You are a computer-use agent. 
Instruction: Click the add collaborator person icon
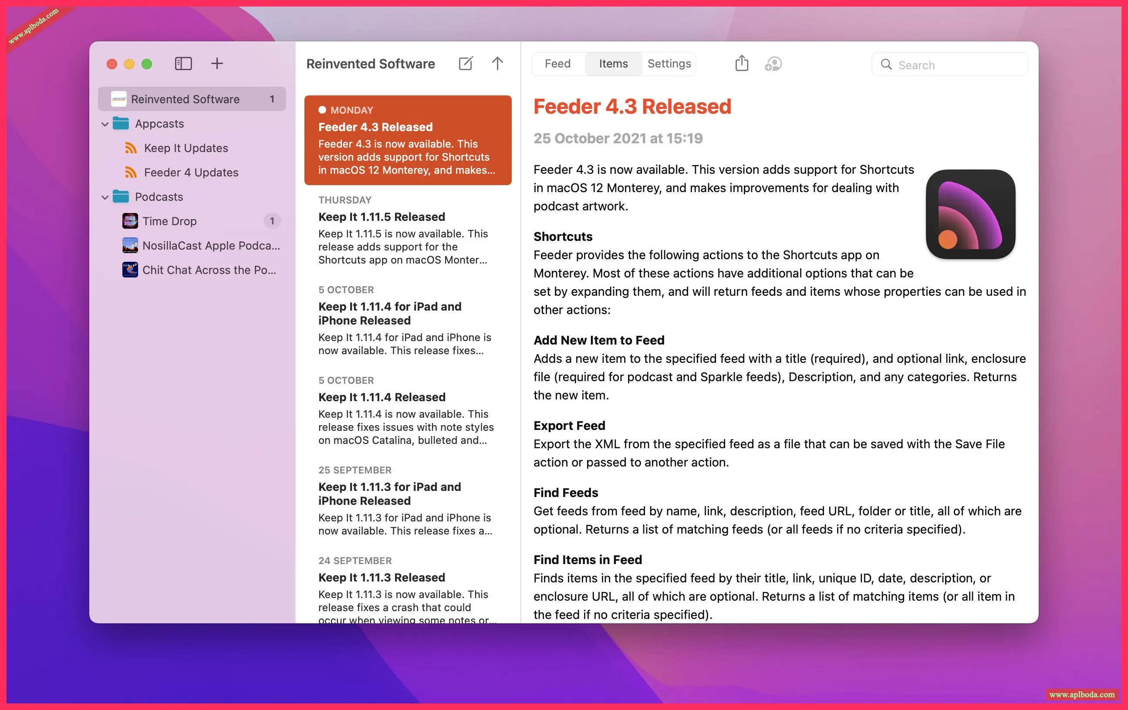point(773,64)
